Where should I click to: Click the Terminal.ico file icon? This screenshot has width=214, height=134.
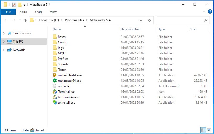(x=55, y=92)
